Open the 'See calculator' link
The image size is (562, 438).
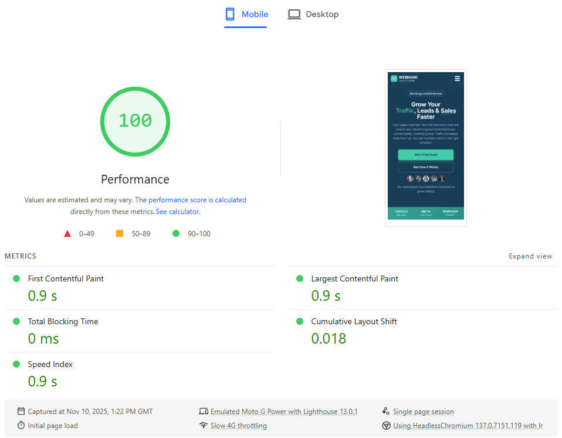pos(177,212)
